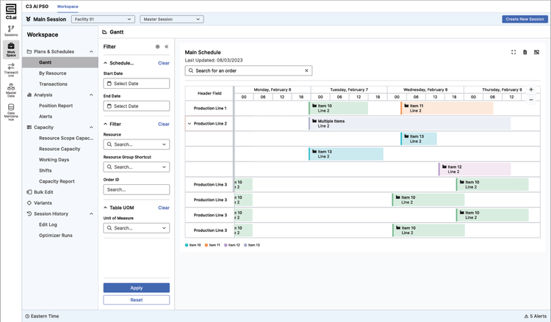Collapse the Production Line 2 row
This screenshot has width=551, height=322.
pyautogui.click(x=190, y=123)
